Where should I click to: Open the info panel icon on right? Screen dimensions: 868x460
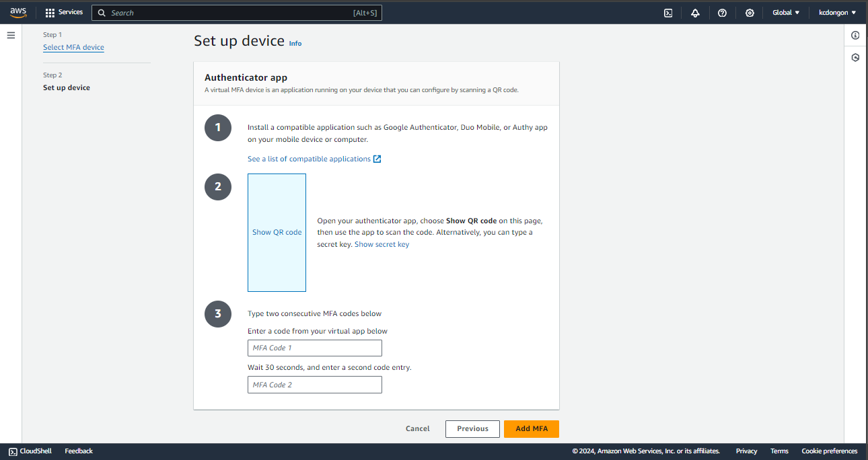coord(855,35)
